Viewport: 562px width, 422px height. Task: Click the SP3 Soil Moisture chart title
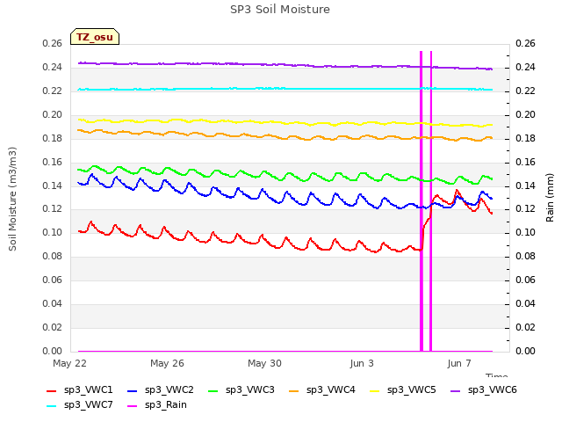[280, 10]
